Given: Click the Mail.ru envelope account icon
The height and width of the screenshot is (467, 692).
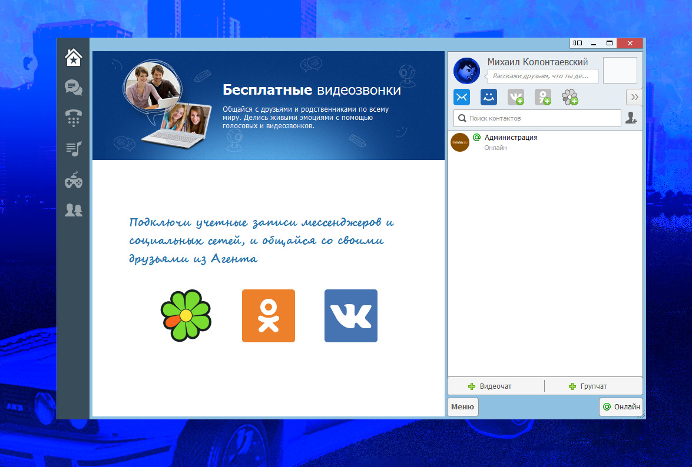Looking at the screenshot, I should point(462,97).
